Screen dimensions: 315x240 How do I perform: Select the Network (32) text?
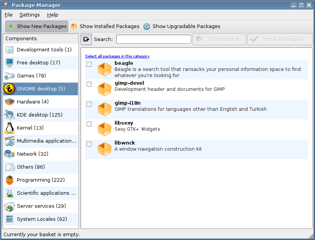coord(33,154)
